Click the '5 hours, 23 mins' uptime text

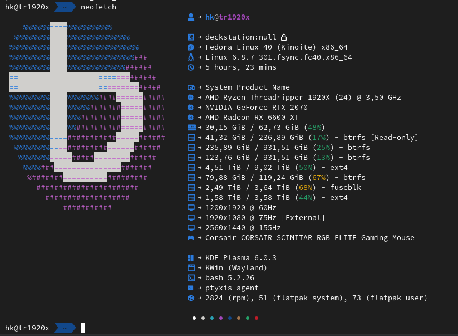[241, 67]
